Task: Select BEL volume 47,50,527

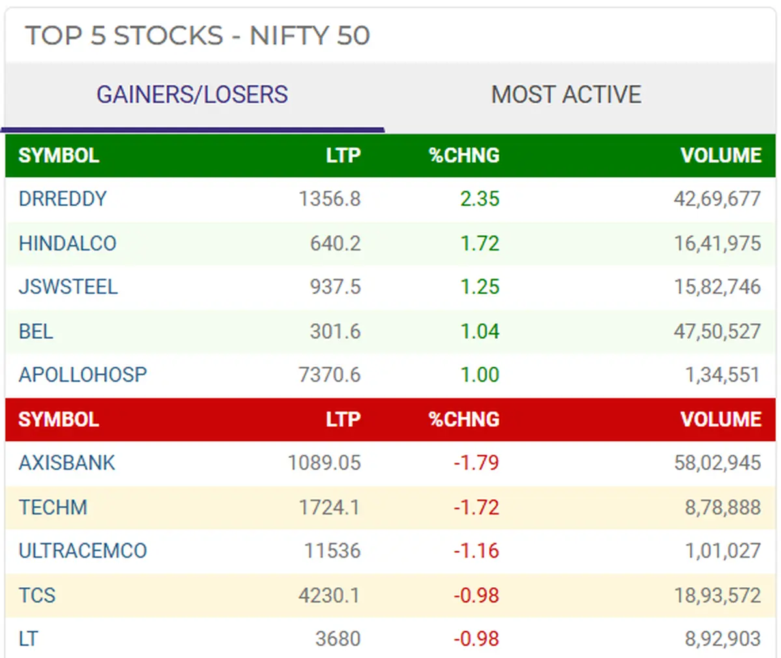Action: [x=717, y=332]
